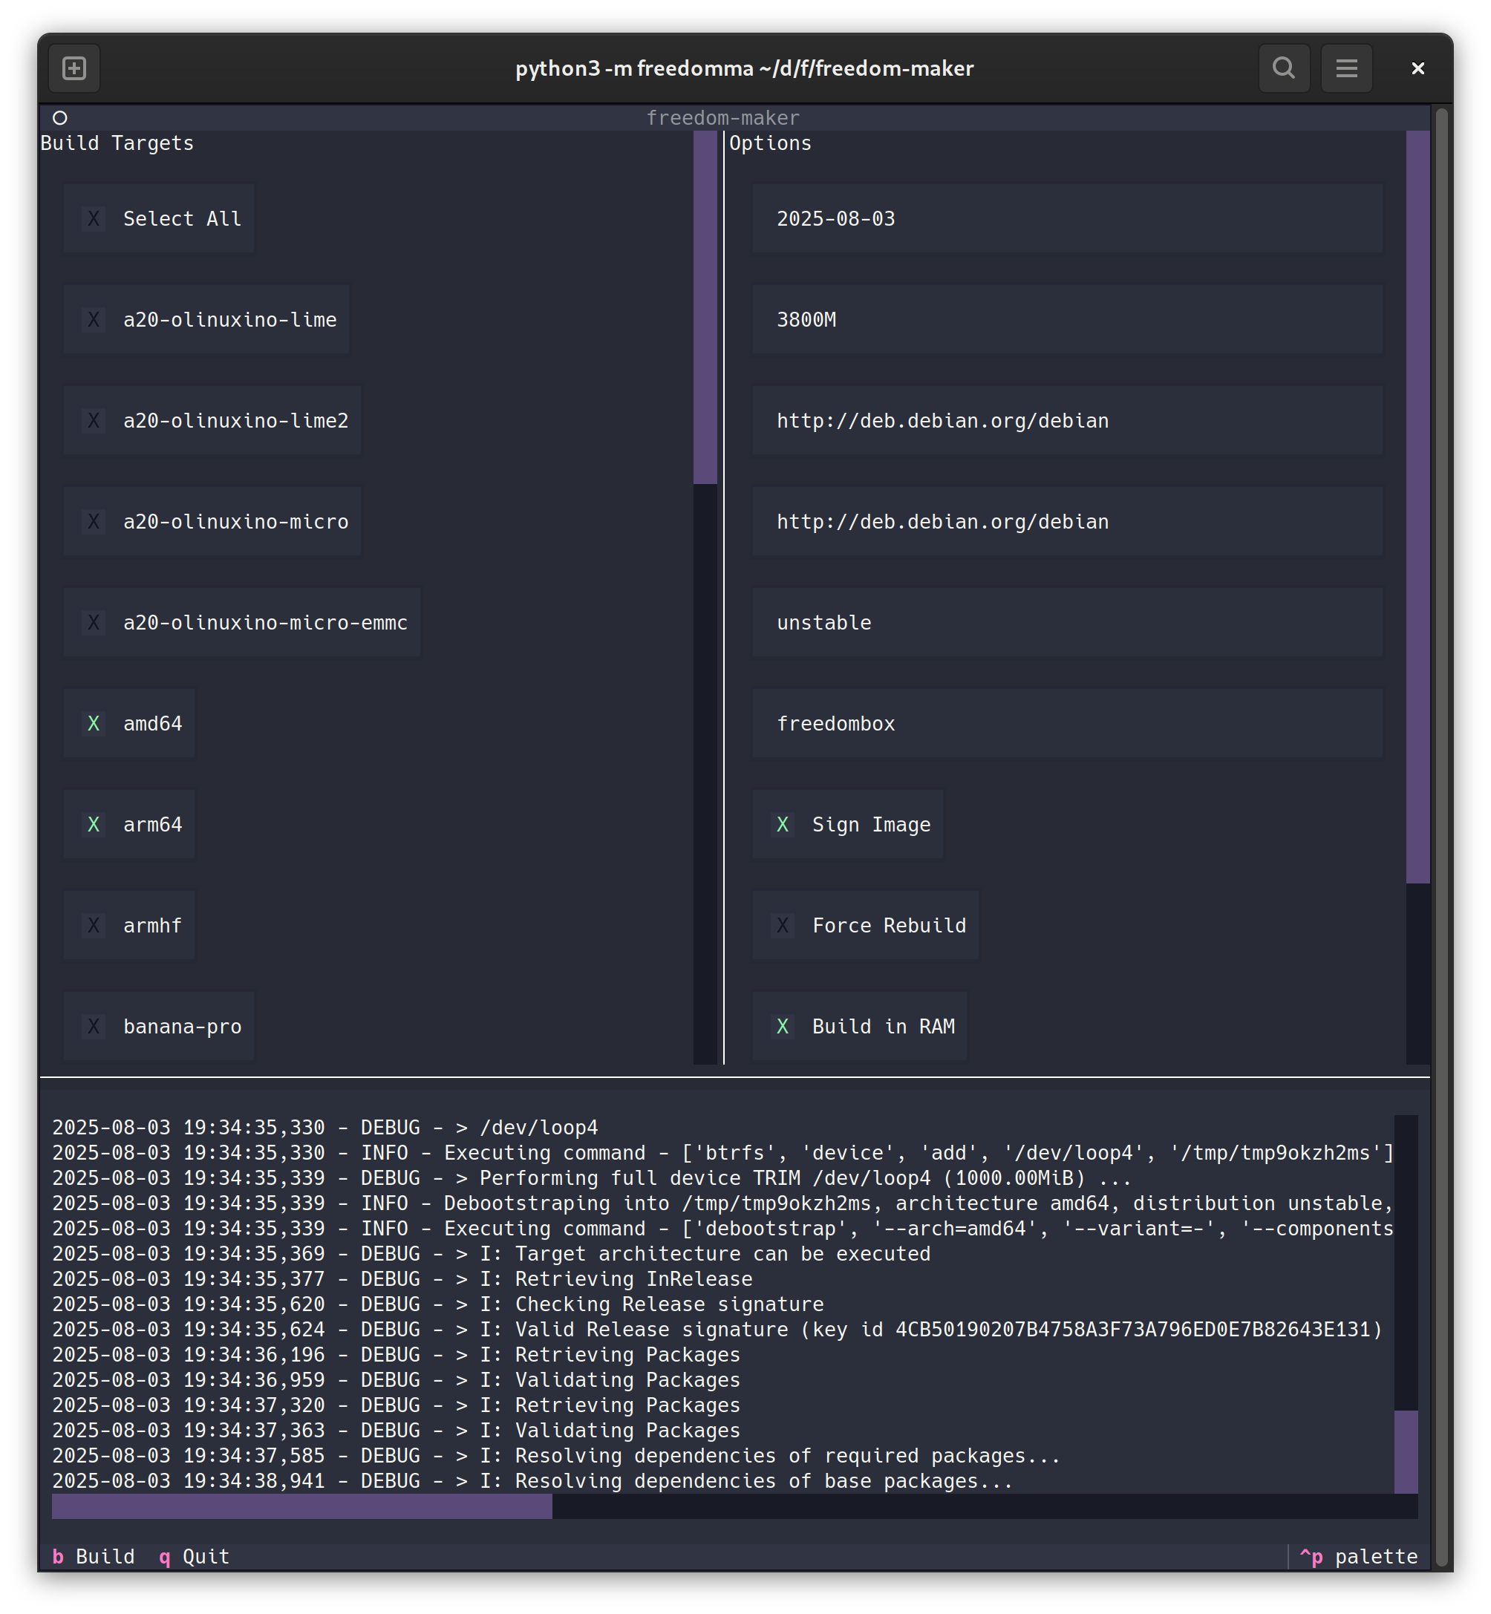Click the 'Debootstraping into /tmp/tmp9okzh2ms' log line
The width and height of the screenshot is (1491, 1614).
point(723,1203)
